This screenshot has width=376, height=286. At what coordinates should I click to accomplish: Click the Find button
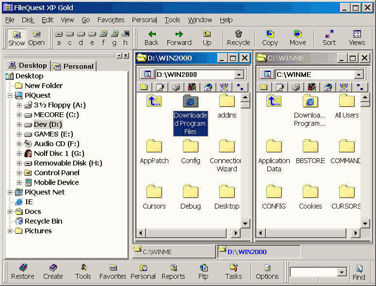click(359, 272)
